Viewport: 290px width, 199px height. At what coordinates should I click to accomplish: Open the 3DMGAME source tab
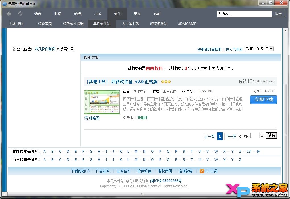pyautogui.click(x=187, y=24)
